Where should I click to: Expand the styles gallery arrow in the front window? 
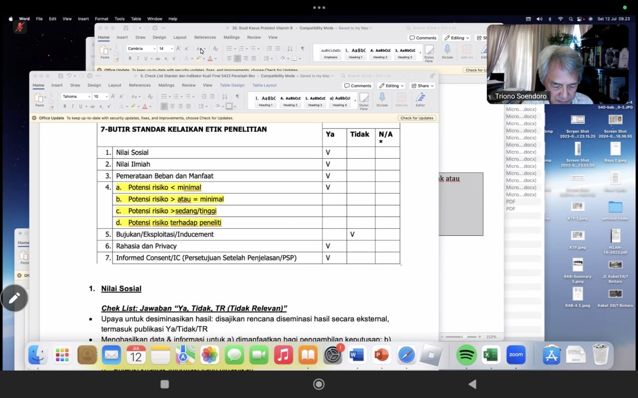click(355, 100)
